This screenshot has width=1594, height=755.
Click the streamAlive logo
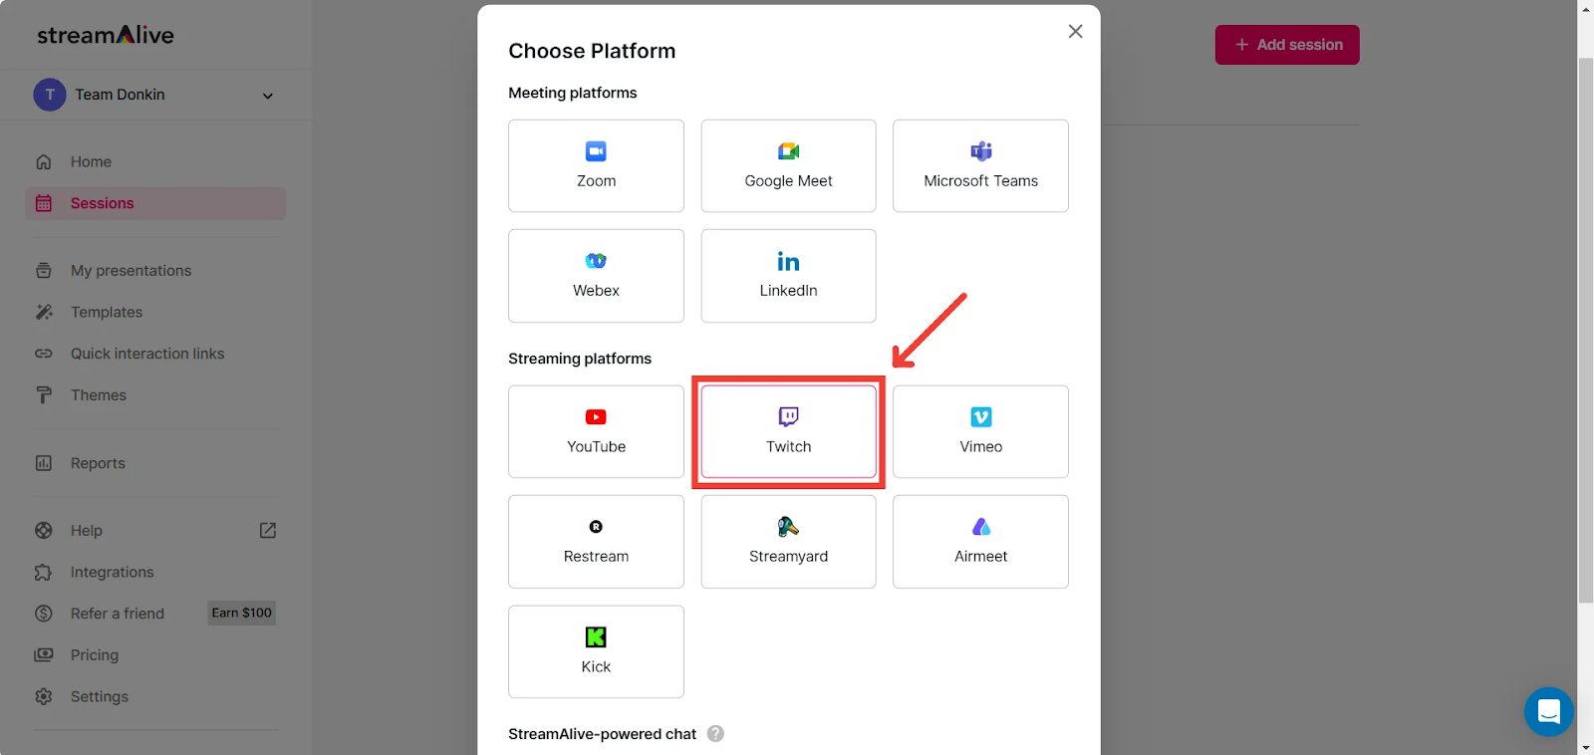pos(106,35)
